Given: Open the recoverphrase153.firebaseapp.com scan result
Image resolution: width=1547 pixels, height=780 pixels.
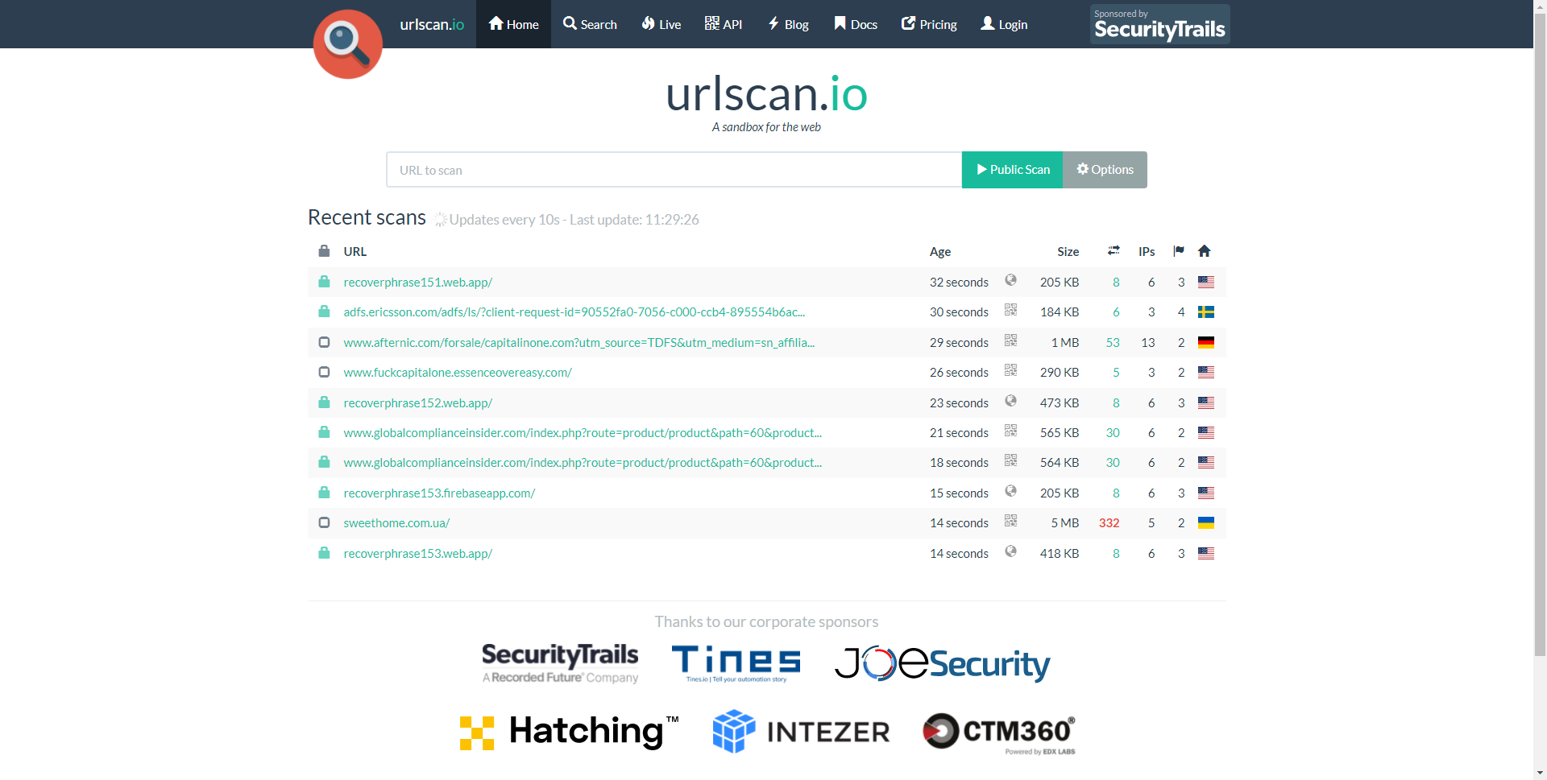Looking at the screenshot, I should pos(439,493).
